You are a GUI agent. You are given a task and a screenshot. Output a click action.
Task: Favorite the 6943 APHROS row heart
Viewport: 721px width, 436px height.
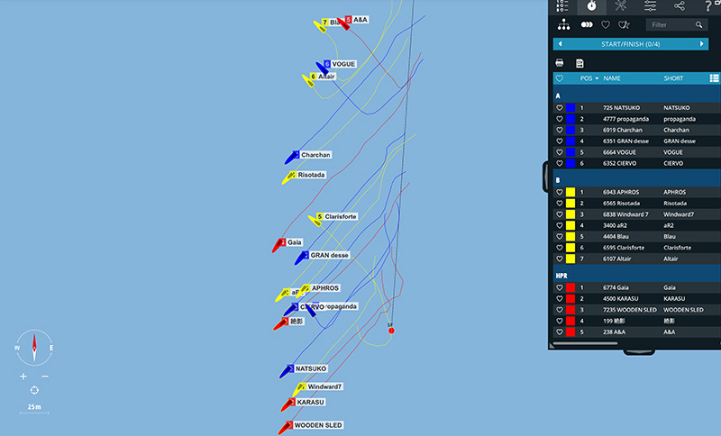pos(560,192)
